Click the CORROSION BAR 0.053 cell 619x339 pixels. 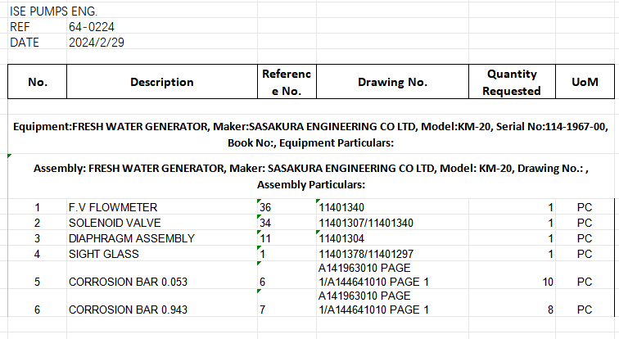(162, 275)
